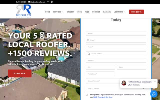The width and height of the screenshot is (160, 100).
Task: Open the Contact menu item
Action: (96, 12)
